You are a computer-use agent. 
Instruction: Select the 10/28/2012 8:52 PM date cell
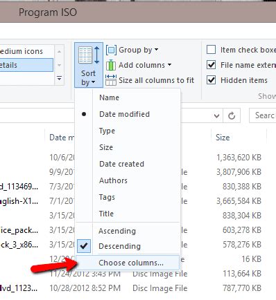coord(85,288)
